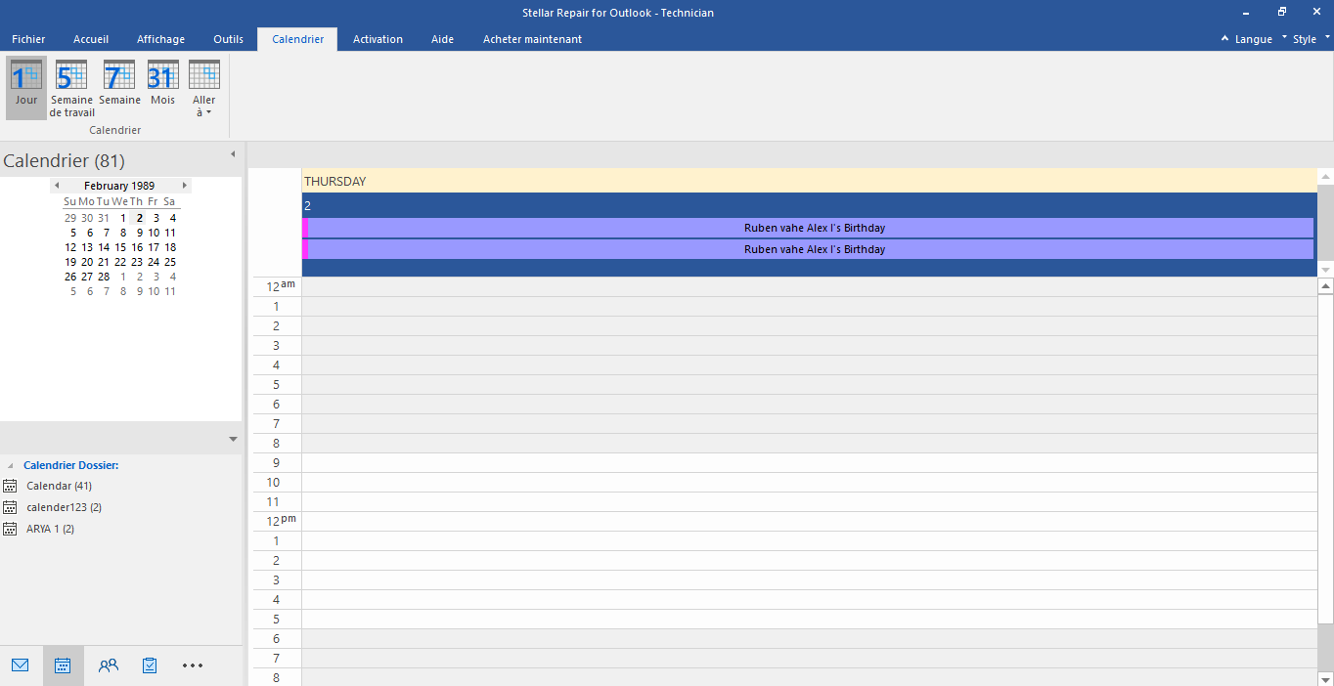Select February 2 in mini calendar
The height and width of the screenshot is (686, 1334).
click(140, 218)
